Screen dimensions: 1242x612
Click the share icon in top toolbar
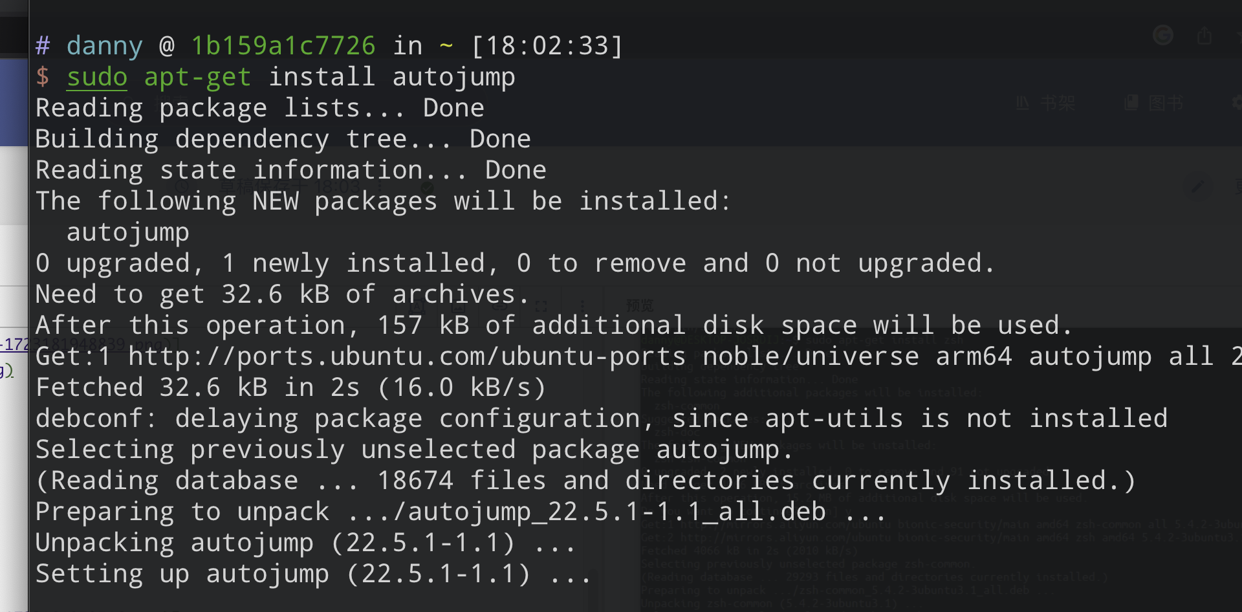(x=1204, y=35)
